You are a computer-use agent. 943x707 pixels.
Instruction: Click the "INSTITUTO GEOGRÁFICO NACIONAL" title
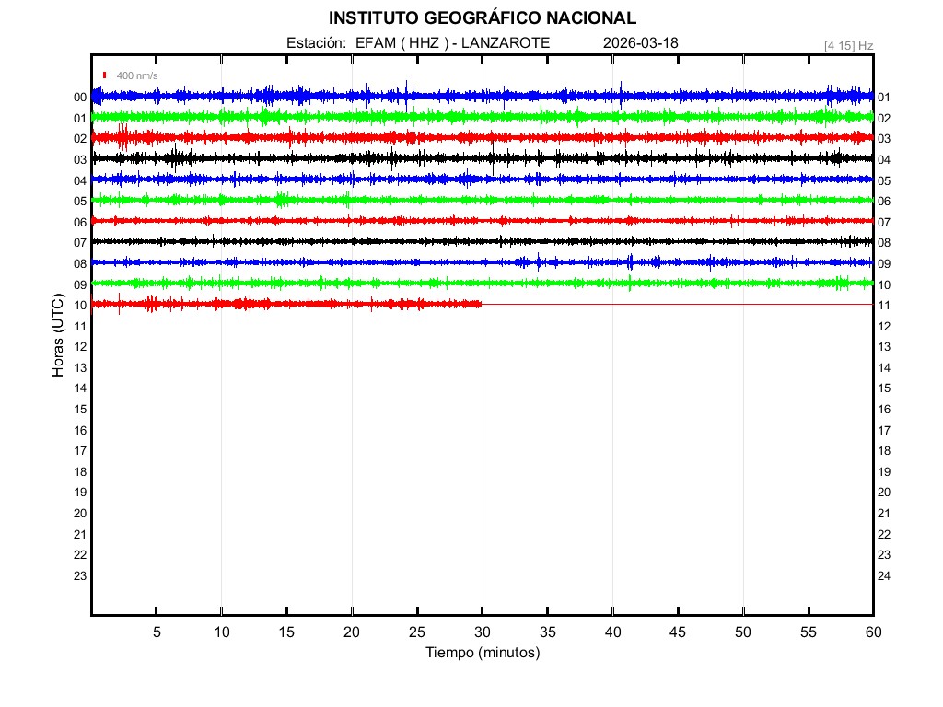coord(482,18)
